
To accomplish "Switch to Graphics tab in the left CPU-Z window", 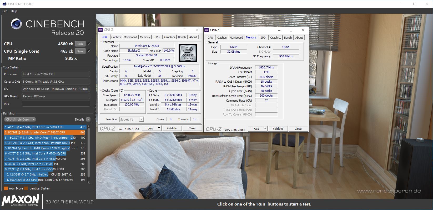I will tap(169, 37).
